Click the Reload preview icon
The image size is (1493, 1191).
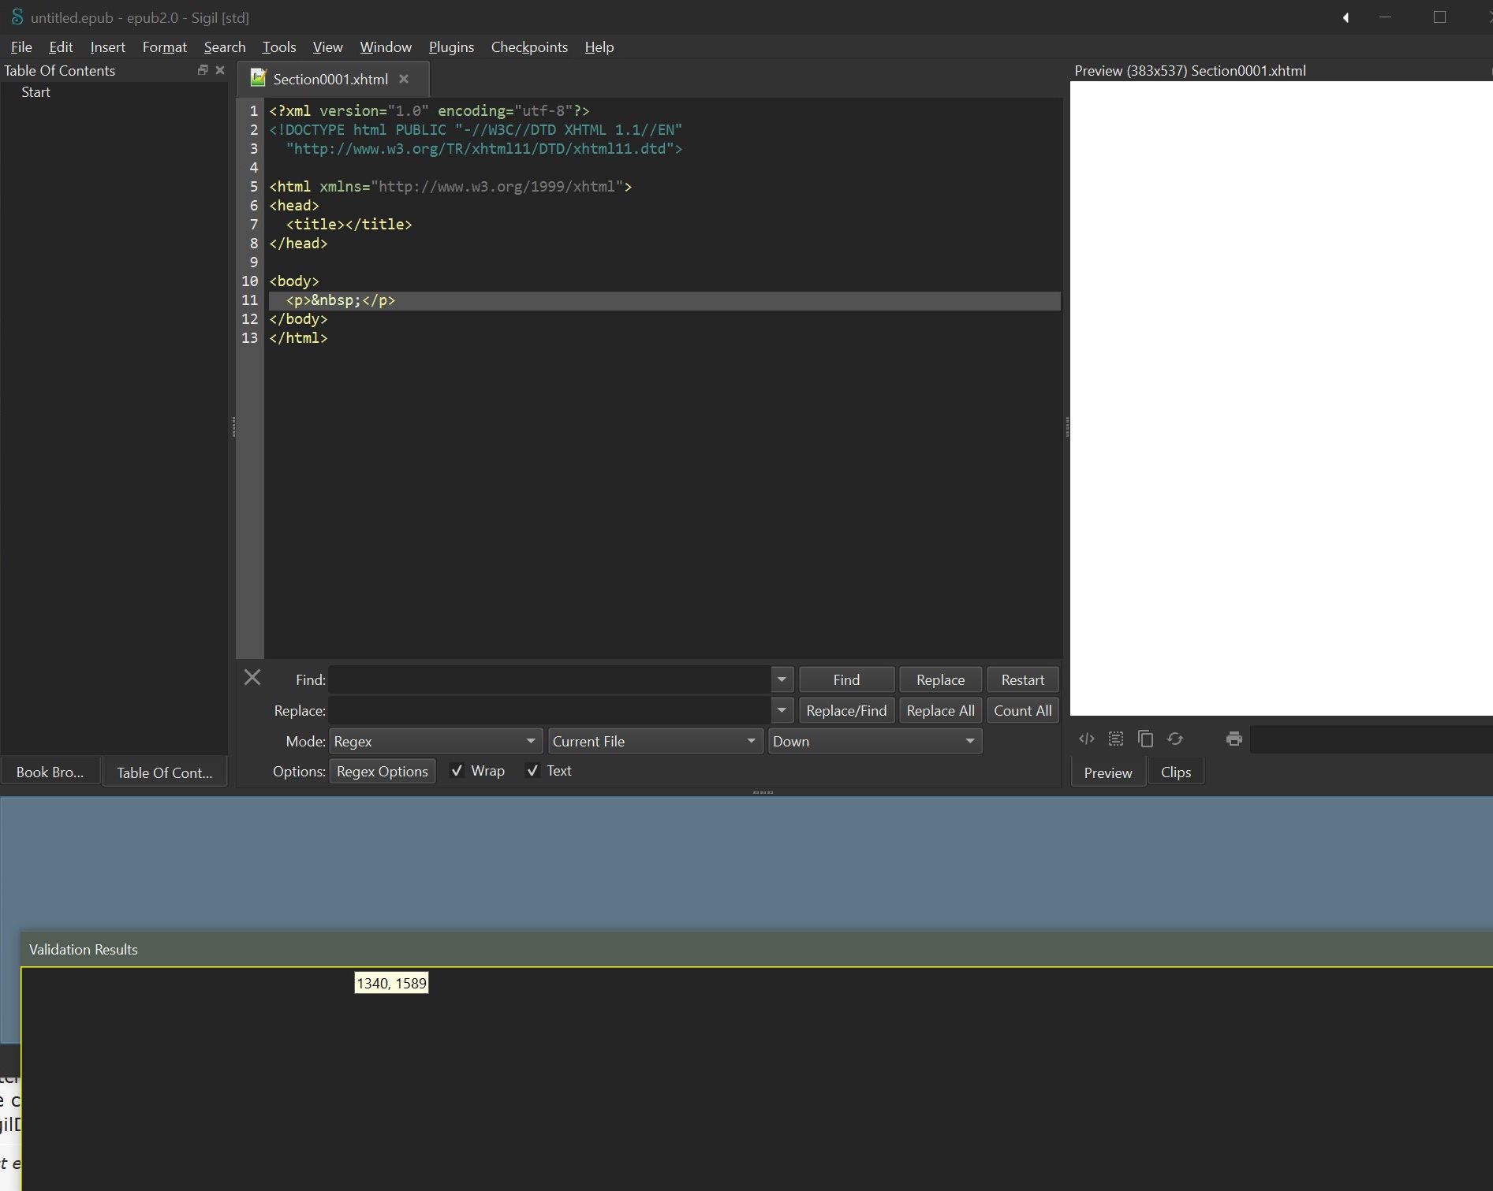pos(1175,739)
